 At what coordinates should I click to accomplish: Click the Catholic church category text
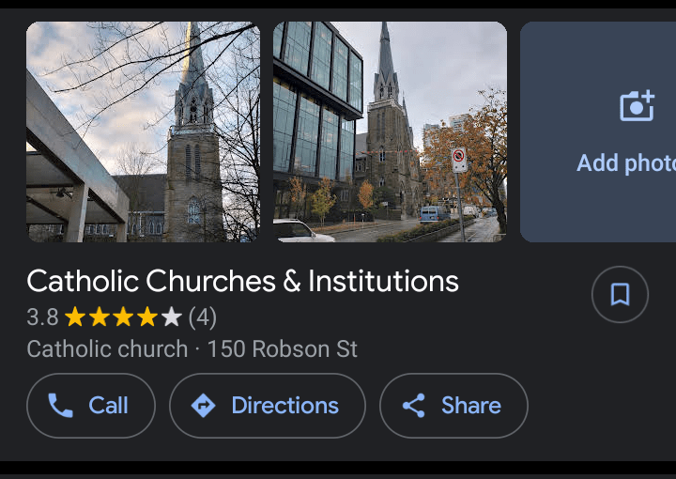click(107, 348)
